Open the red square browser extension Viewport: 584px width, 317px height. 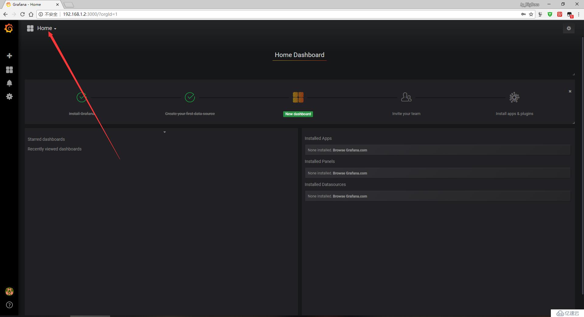click(x=560, y=14)
